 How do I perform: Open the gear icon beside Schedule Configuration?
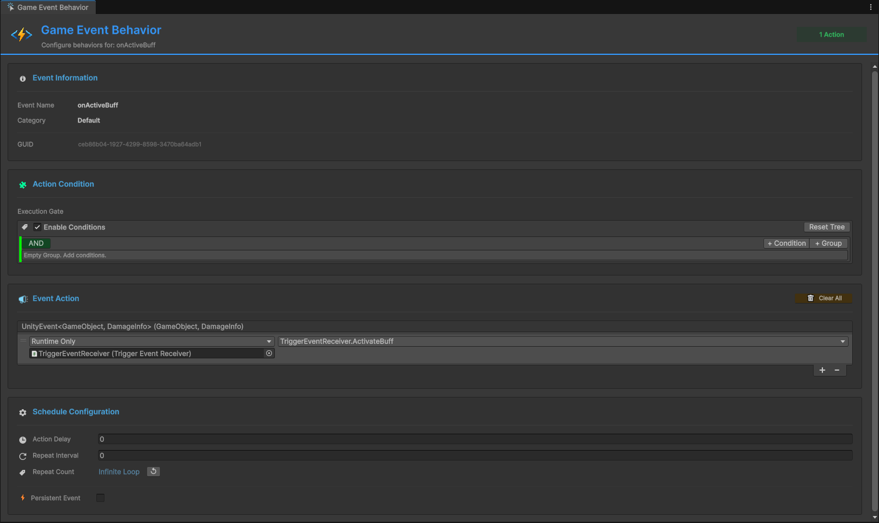click(22, 412)
